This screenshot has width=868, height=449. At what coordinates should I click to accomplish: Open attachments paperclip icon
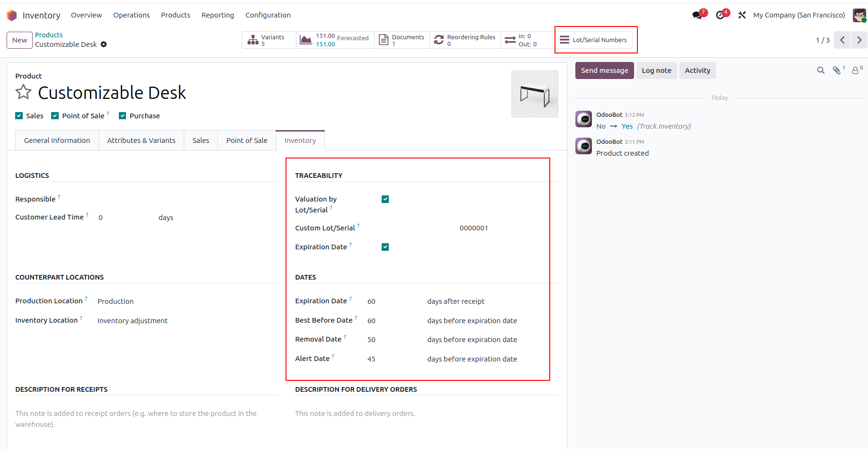coord(837,70)
